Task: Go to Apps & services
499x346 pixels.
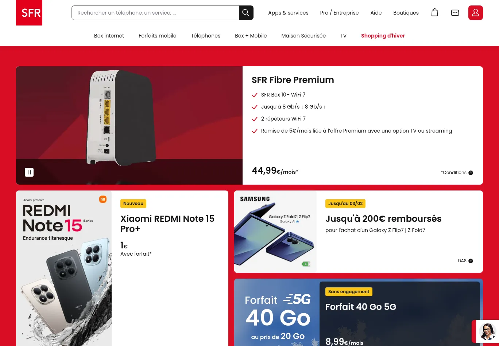Action: tap(288, 13)
